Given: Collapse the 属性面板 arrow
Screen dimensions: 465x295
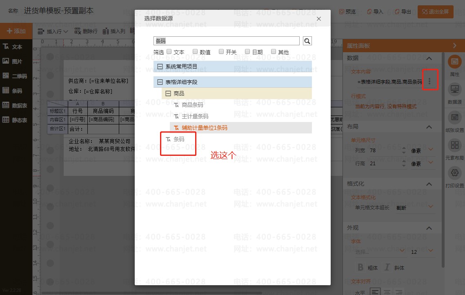Looking at the screenshot, I should (455, 45).
